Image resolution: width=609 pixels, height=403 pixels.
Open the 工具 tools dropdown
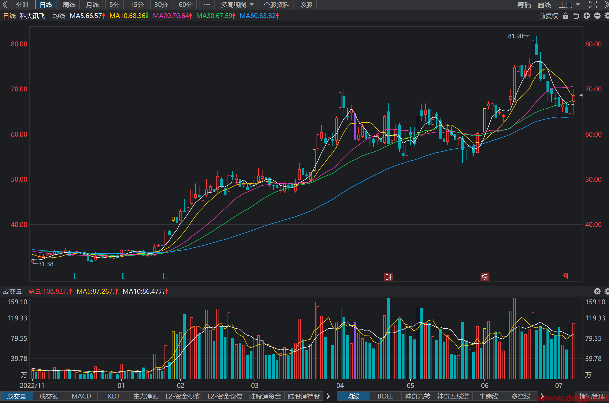point(569,5)
